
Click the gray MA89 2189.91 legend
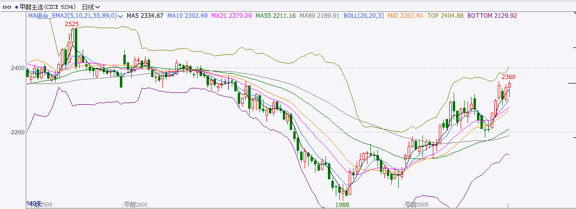pos(319,16)
